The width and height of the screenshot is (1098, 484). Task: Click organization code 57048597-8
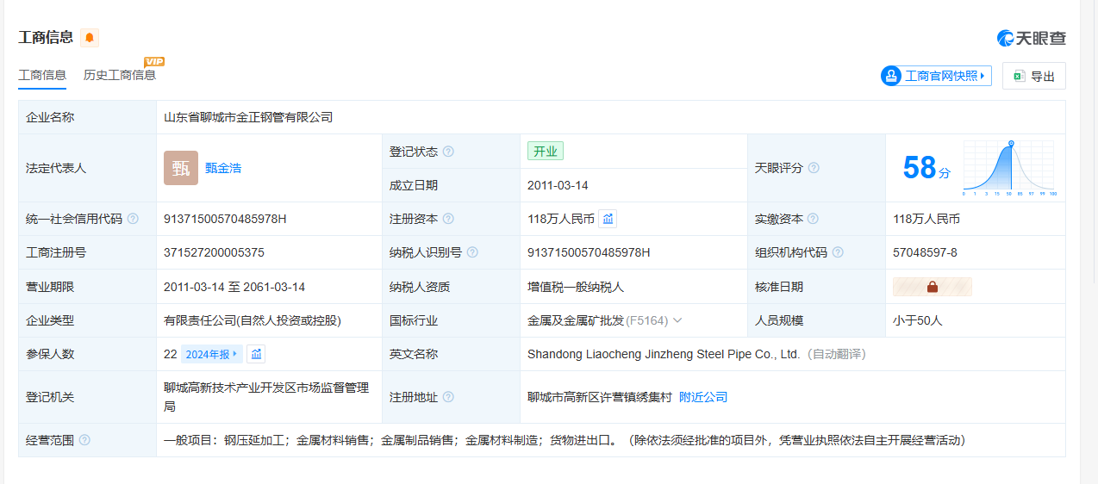(x=925, y=252)
